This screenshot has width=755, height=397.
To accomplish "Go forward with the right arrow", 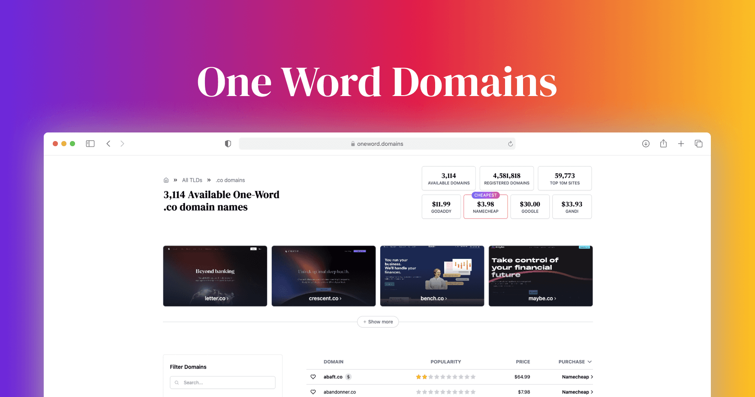I will point(122,144).
